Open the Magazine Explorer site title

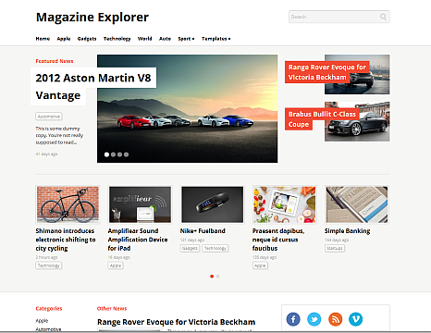pos(92,18)
